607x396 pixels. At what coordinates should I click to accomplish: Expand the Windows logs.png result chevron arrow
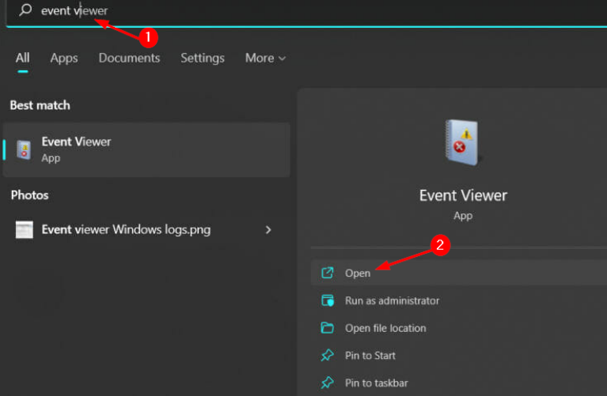pyautogui.click(x=268, y=230)
